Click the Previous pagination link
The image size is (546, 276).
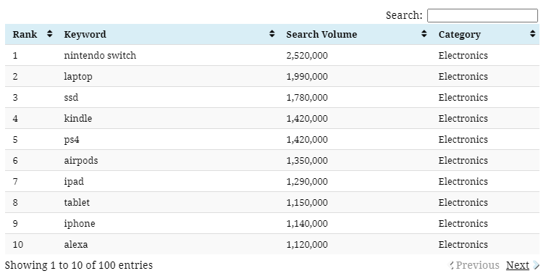477,265
